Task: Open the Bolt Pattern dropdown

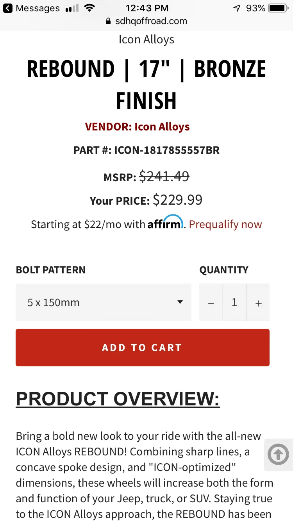Action: [103, 302]
